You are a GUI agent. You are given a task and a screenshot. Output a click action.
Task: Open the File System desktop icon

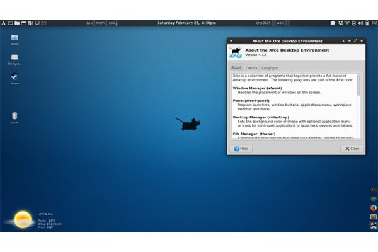[x=14, y=59]
